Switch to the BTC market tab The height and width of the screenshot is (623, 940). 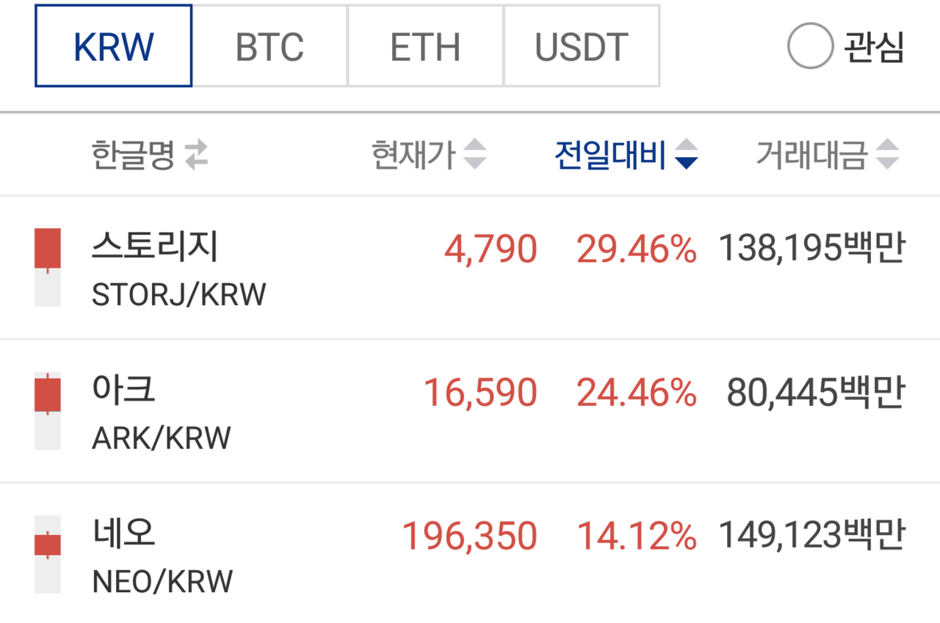(x=269, y=46)
